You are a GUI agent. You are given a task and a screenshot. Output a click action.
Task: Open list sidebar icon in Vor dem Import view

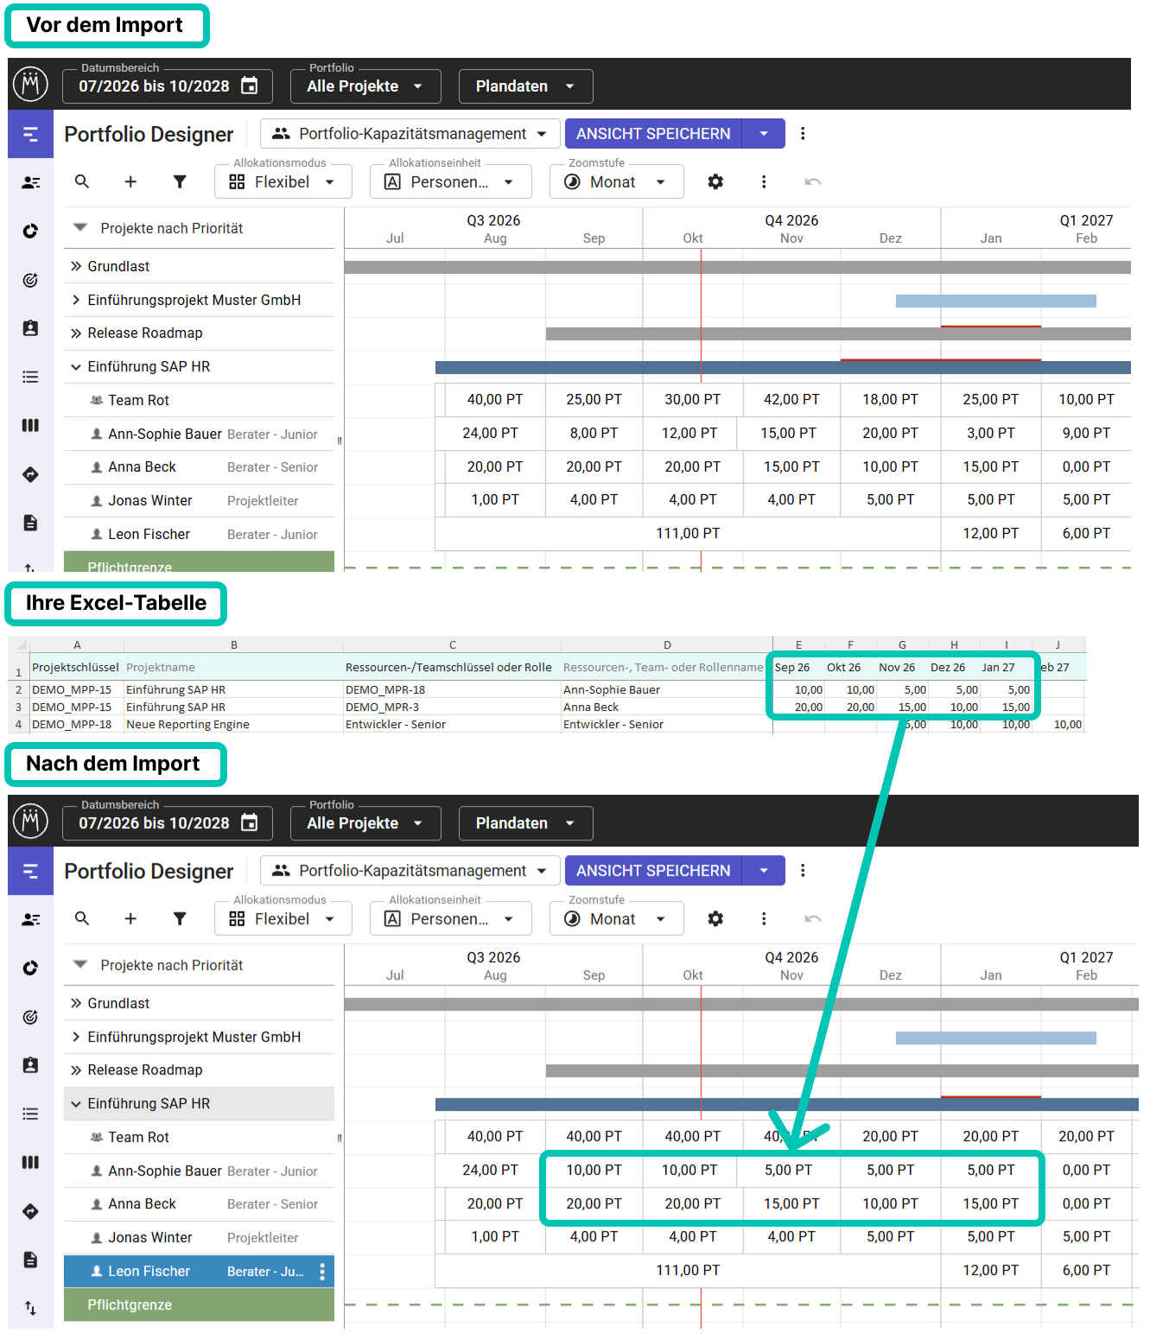(x=30, y=377)
